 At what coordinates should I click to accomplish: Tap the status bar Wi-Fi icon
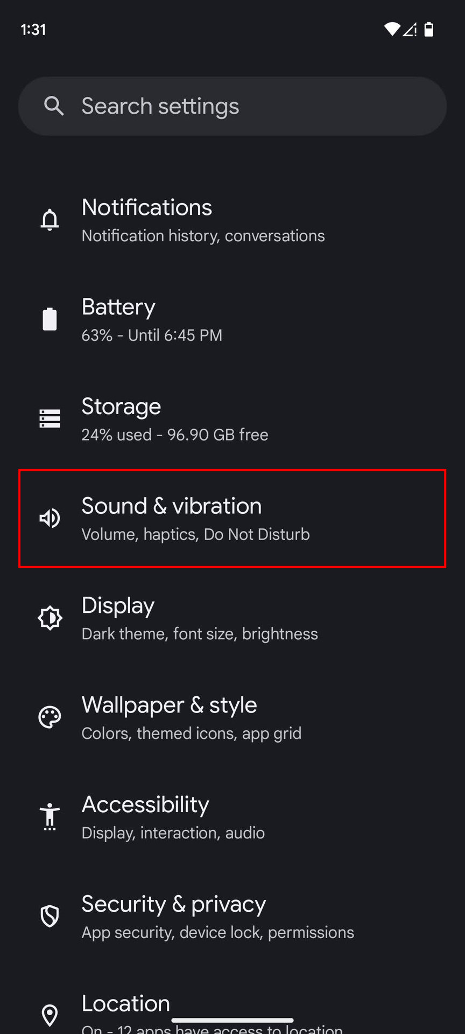pyautogui.click(x=392, y=29)
